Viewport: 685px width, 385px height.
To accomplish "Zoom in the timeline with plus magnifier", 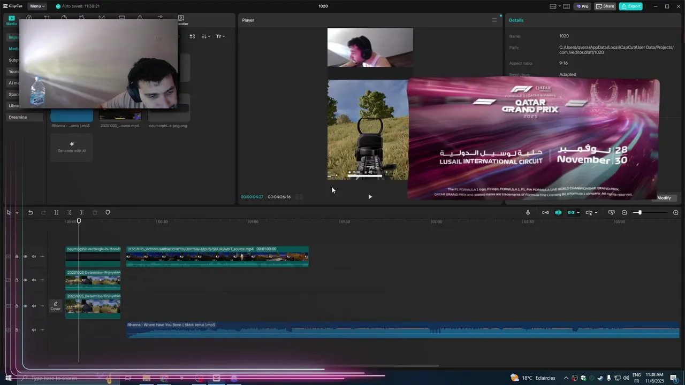I will coord(676,213).
